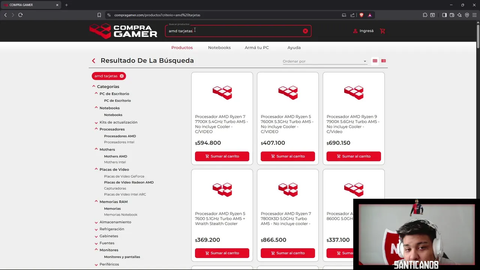Open a new browser tab
Screen dimensions: 480x270
pyautogui.click(x=66, y=5)
